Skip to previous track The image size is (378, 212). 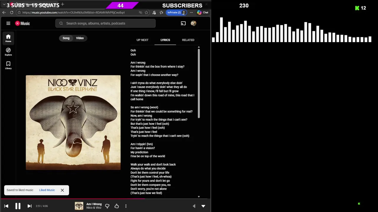point(6,206)
